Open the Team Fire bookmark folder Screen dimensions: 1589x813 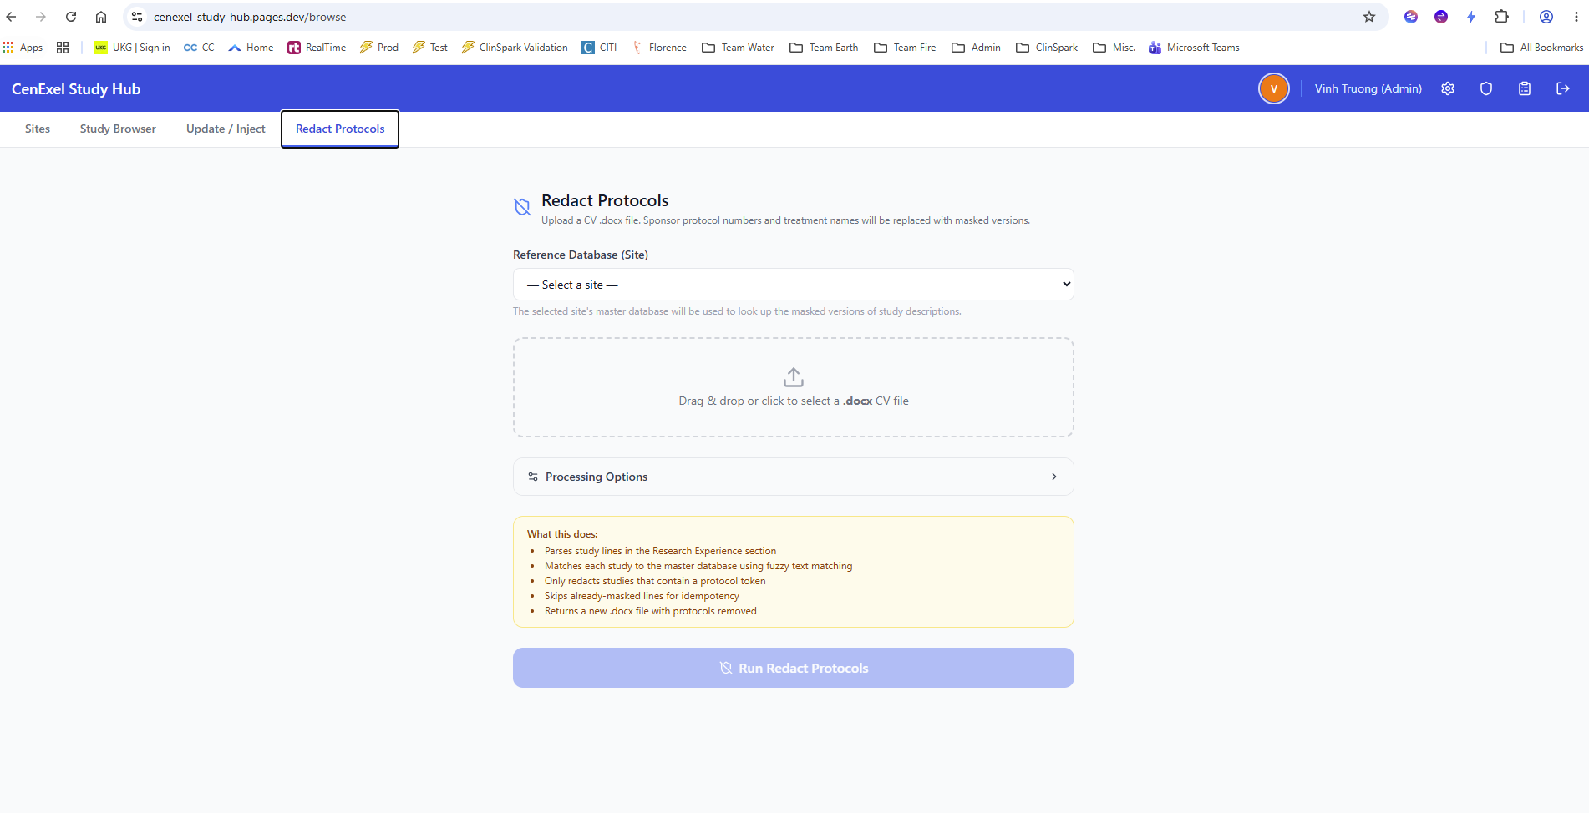tap(905, 48)
